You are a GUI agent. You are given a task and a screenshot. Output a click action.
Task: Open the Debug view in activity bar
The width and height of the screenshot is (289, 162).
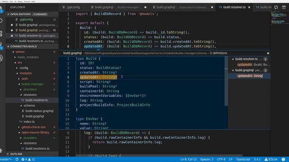[1, 58]
